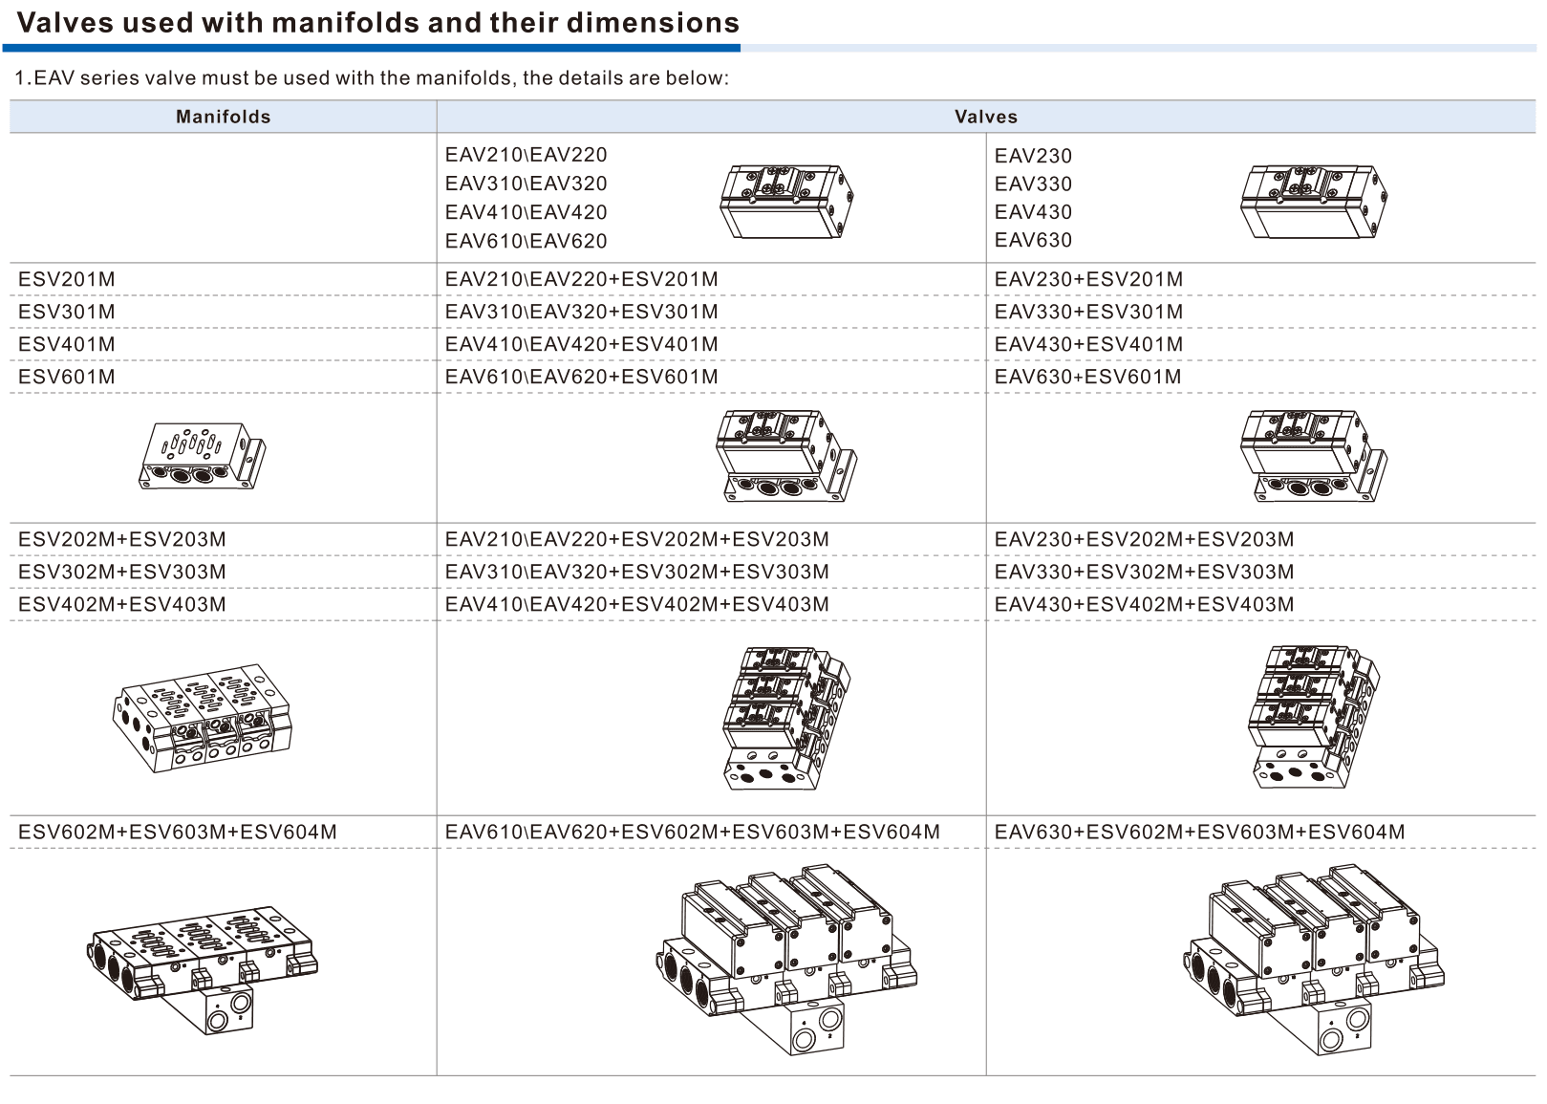Click the EAV630 large manifold assembly drawing
Screen dimensions: 1547x1104
[x=1315, y=960]
